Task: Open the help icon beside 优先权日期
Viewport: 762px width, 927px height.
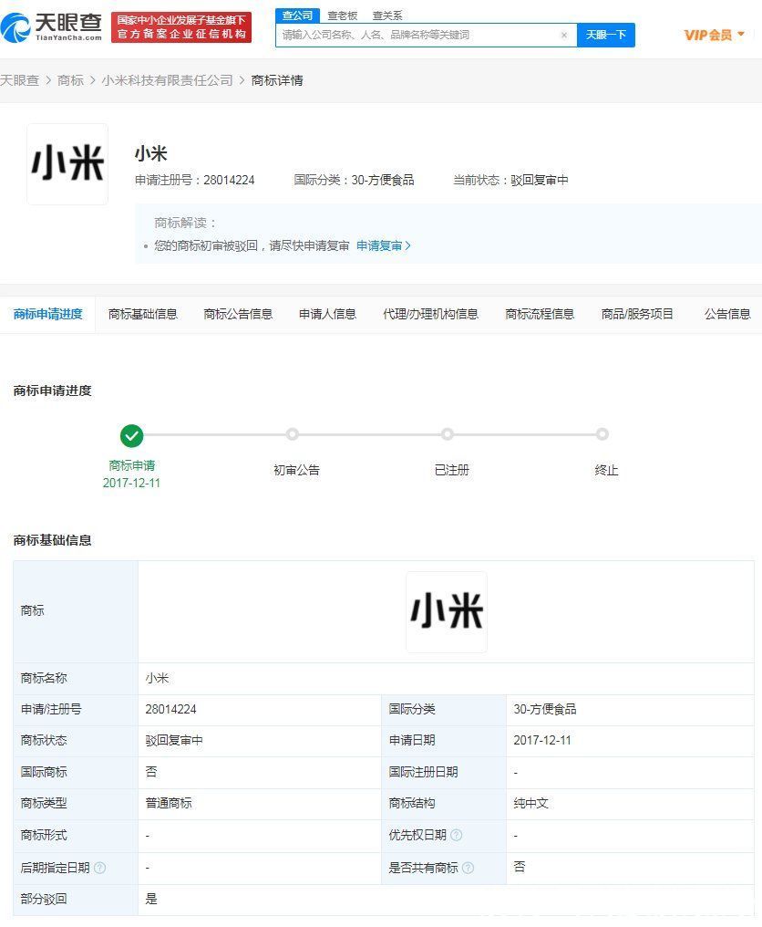Action: click(x=456, y=836)
